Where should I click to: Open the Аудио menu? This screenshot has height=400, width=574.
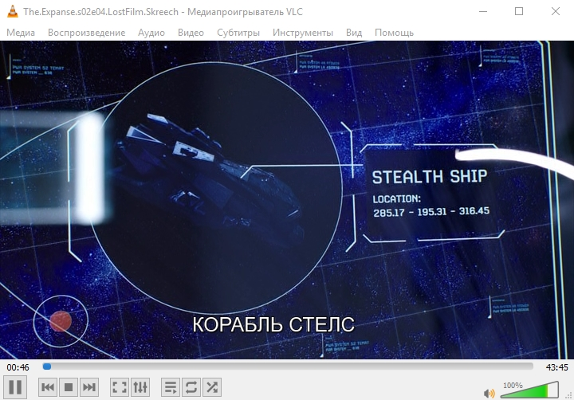(x=151, y=33)
